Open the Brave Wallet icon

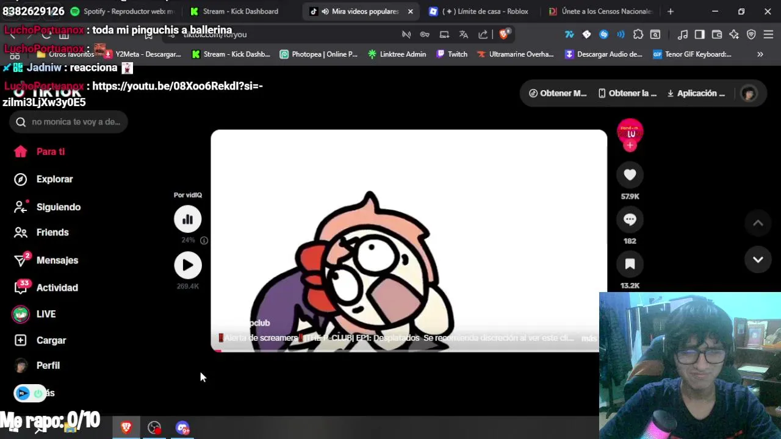(x=717, y=35)
